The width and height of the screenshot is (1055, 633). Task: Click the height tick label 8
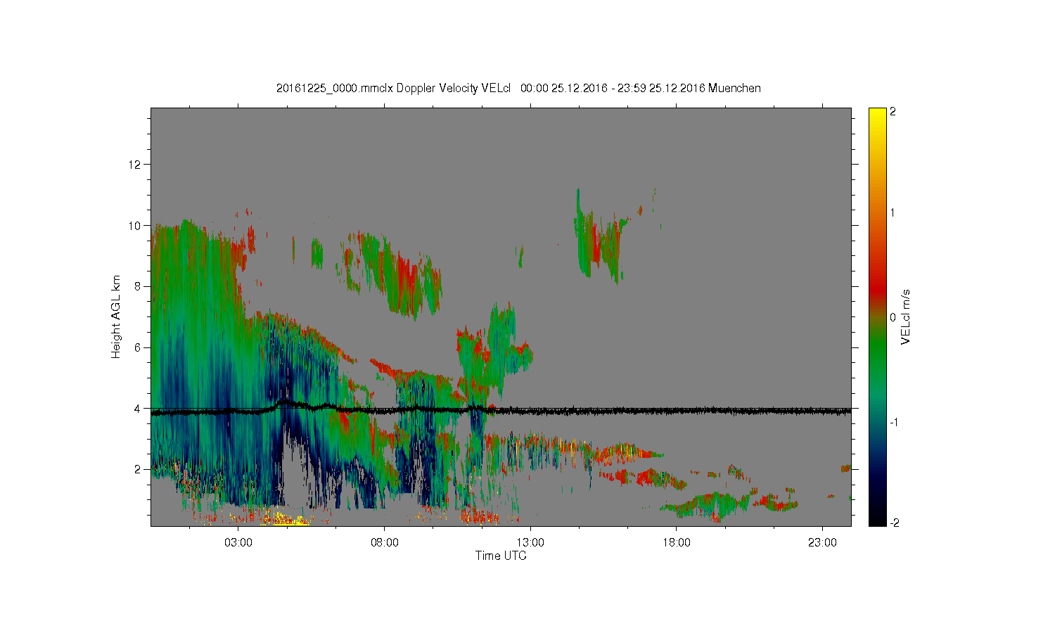(x=139, y=286)
